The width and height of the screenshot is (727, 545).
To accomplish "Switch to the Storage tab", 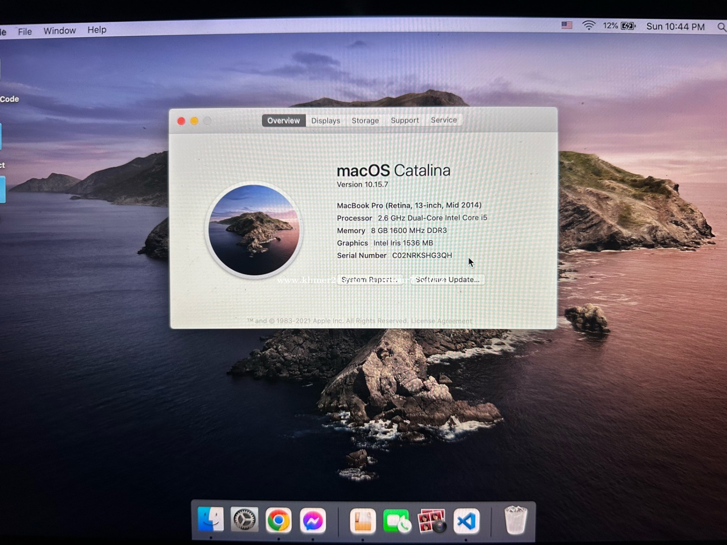I will [365, 121].
